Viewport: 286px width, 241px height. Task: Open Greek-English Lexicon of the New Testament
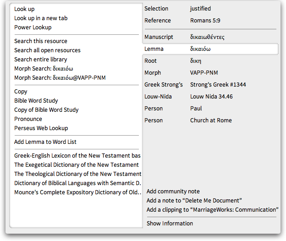77,155
